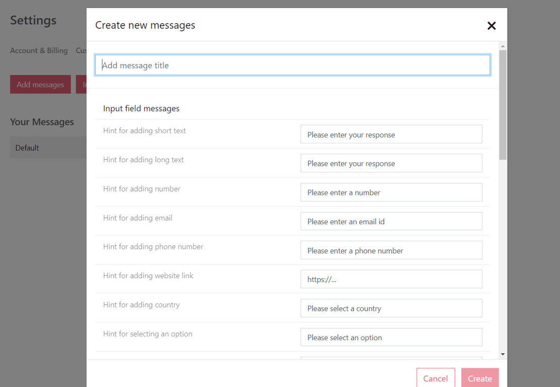The width and height of the screenshot is (560, 387).
Task: Edit the website link hint field
Action: 391,279
